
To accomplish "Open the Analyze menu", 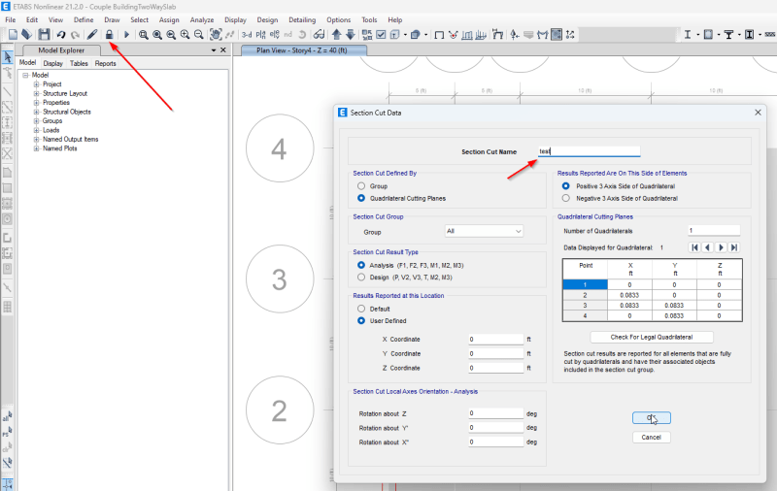I will click(x=202, y=19).
